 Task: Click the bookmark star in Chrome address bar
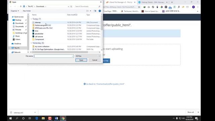(x=139, y=7)
